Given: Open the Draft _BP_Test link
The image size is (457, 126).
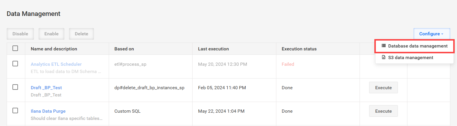Looking at the screenshot, I should pyautogui.click(x=46, y=88).
